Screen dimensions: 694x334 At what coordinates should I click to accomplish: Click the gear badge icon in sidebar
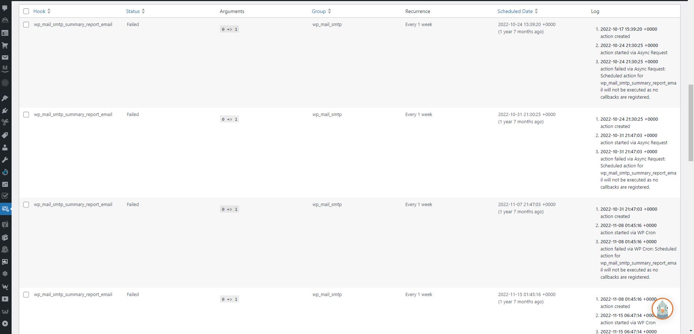5,274
